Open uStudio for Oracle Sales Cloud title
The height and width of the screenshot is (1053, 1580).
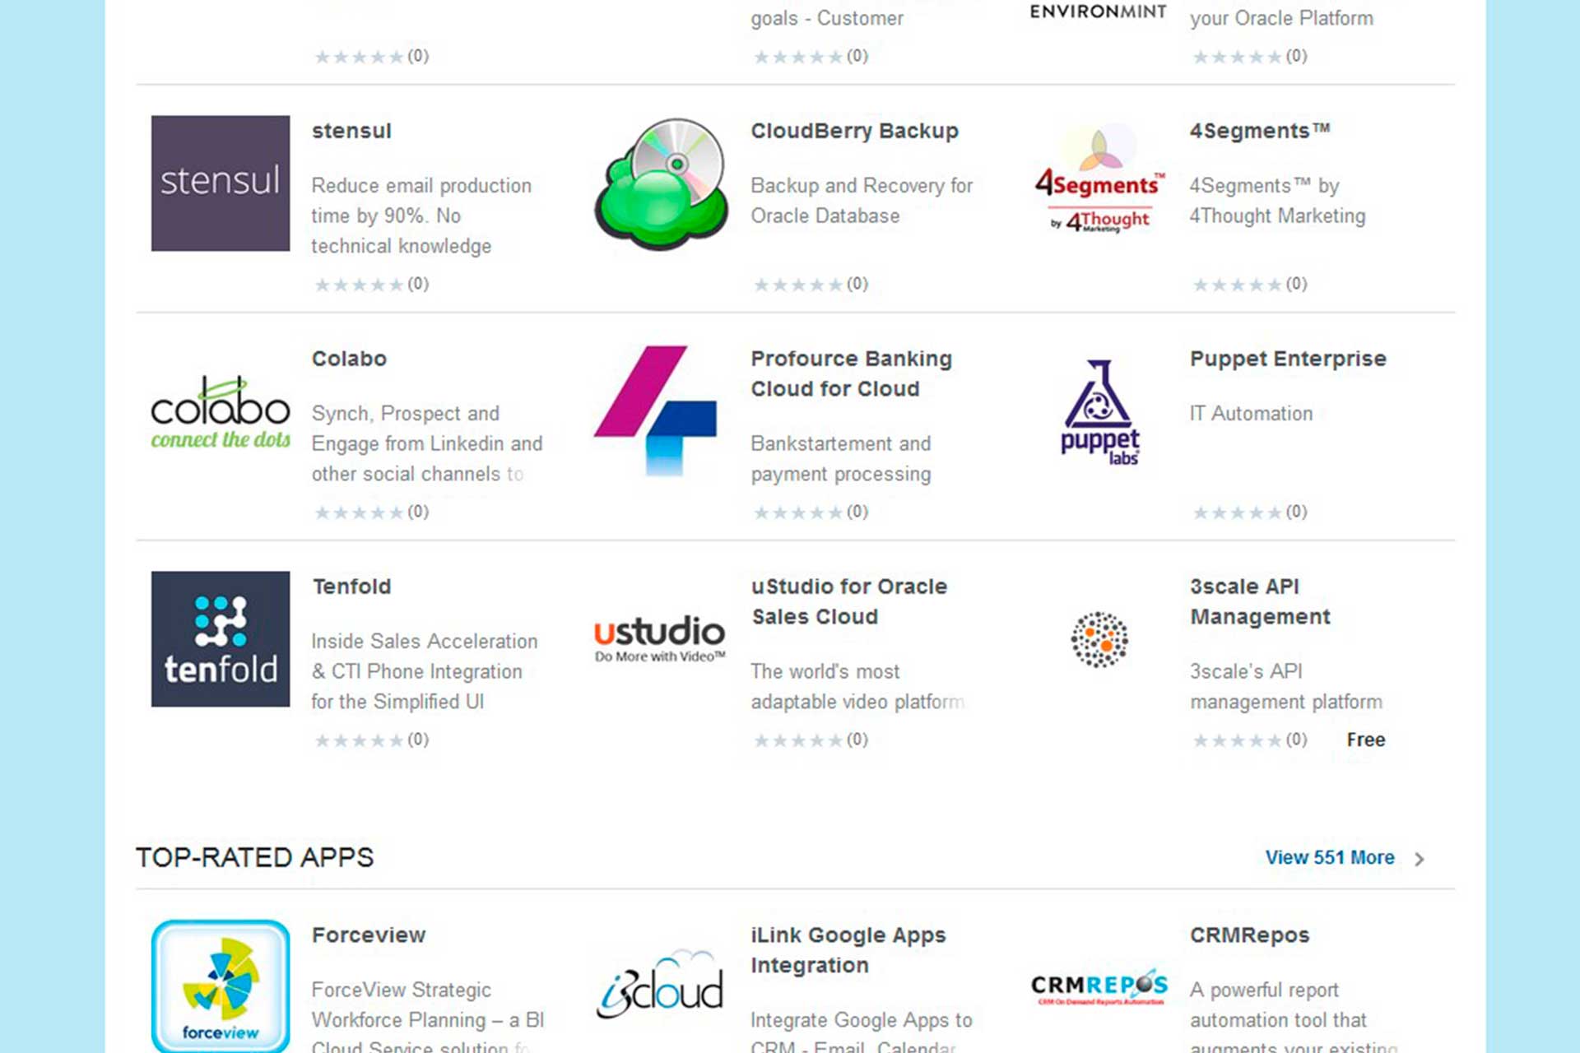pyautogui.click(x=849, y=601)
